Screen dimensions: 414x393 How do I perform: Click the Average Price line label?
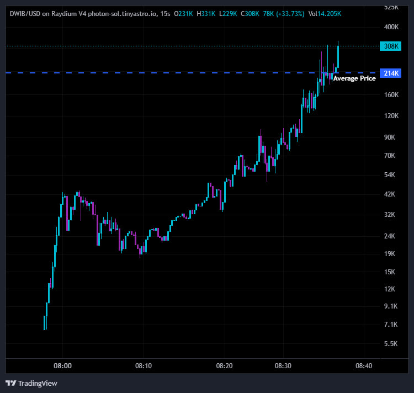pyautogui.click(x=354, y=78)
